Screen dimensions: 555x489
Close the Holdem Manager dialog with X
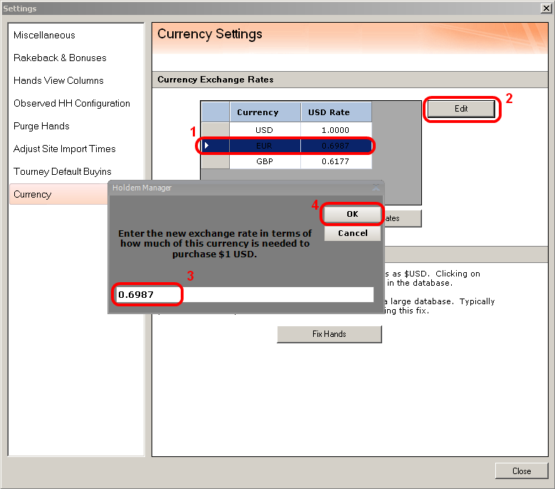376,188
